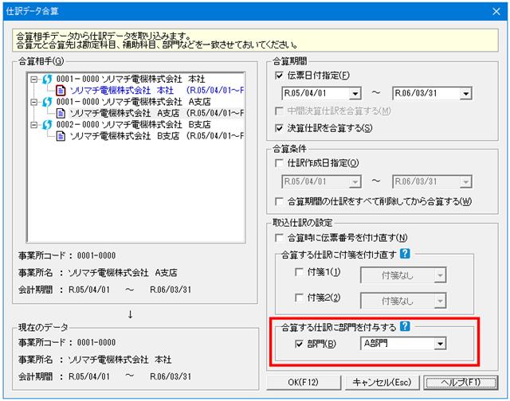
Task: Check 合算期間の仕訳をすべて削除してから合算する(W)
Action: pos(279,201)
